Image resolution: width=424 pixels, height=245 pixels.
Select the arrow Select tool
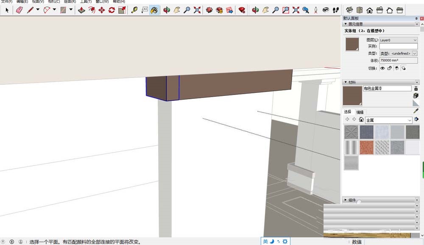pos(7,10)
